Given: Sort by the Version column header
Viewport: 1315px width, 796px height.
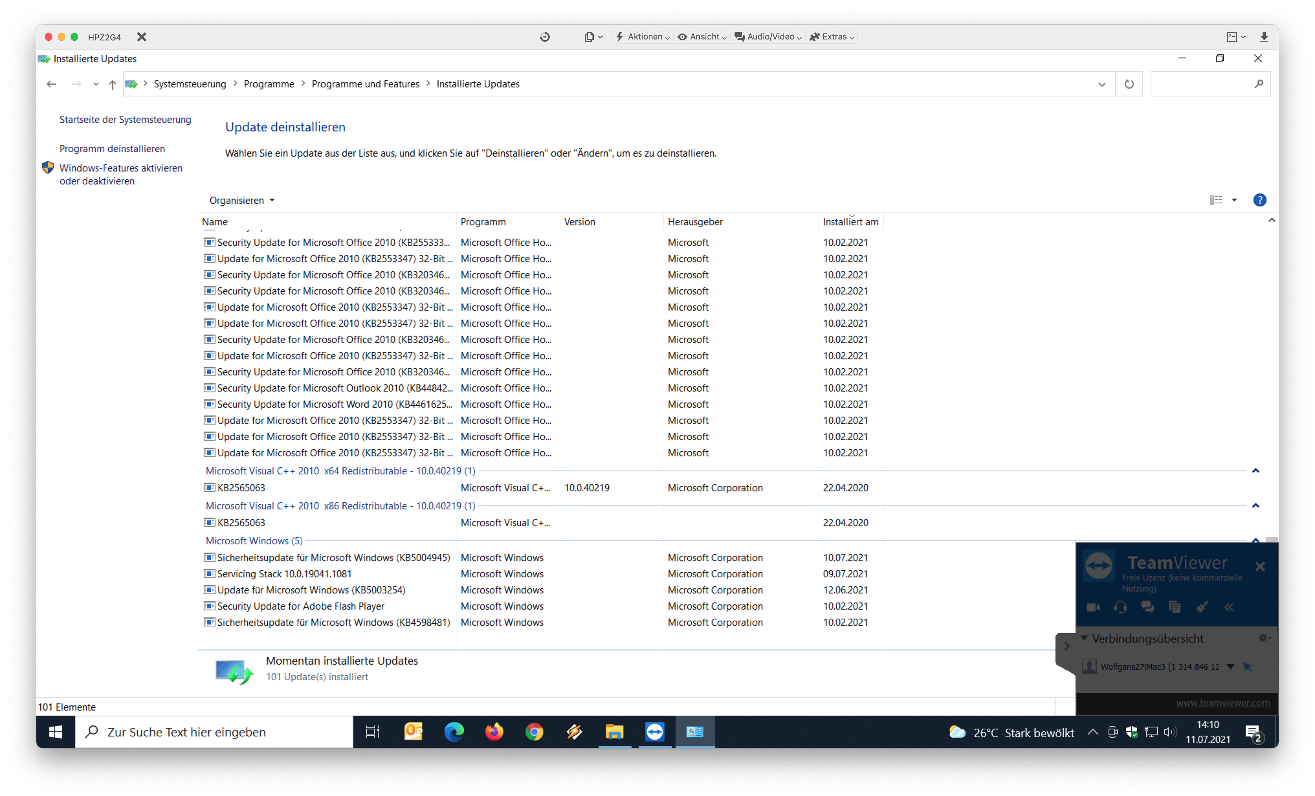Looking at the screenshot, I should click(612, 222).
